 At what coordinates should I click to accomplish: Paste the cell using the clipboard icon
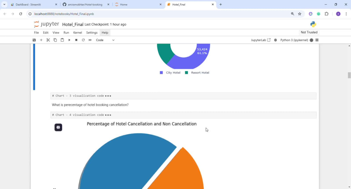pyautogui.click(x=62, y=40)
